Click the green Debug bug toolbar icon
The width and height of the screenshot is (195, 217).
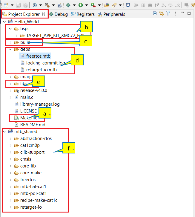[x=68, y=5]
